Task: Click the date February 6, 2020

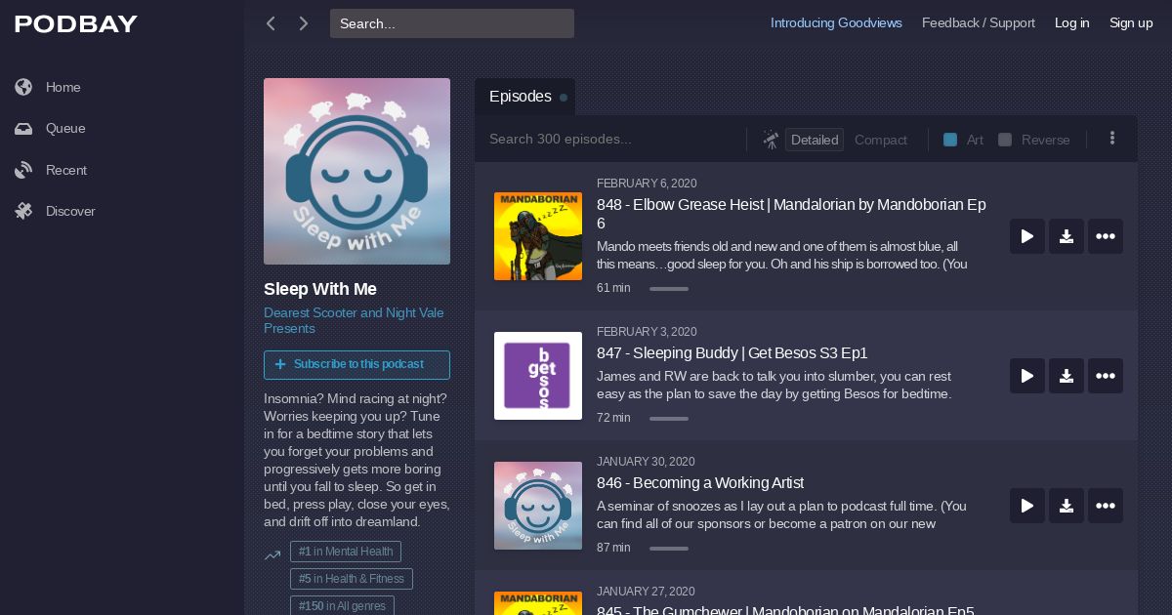Action: pyautogui.click(x=647, y=184)
